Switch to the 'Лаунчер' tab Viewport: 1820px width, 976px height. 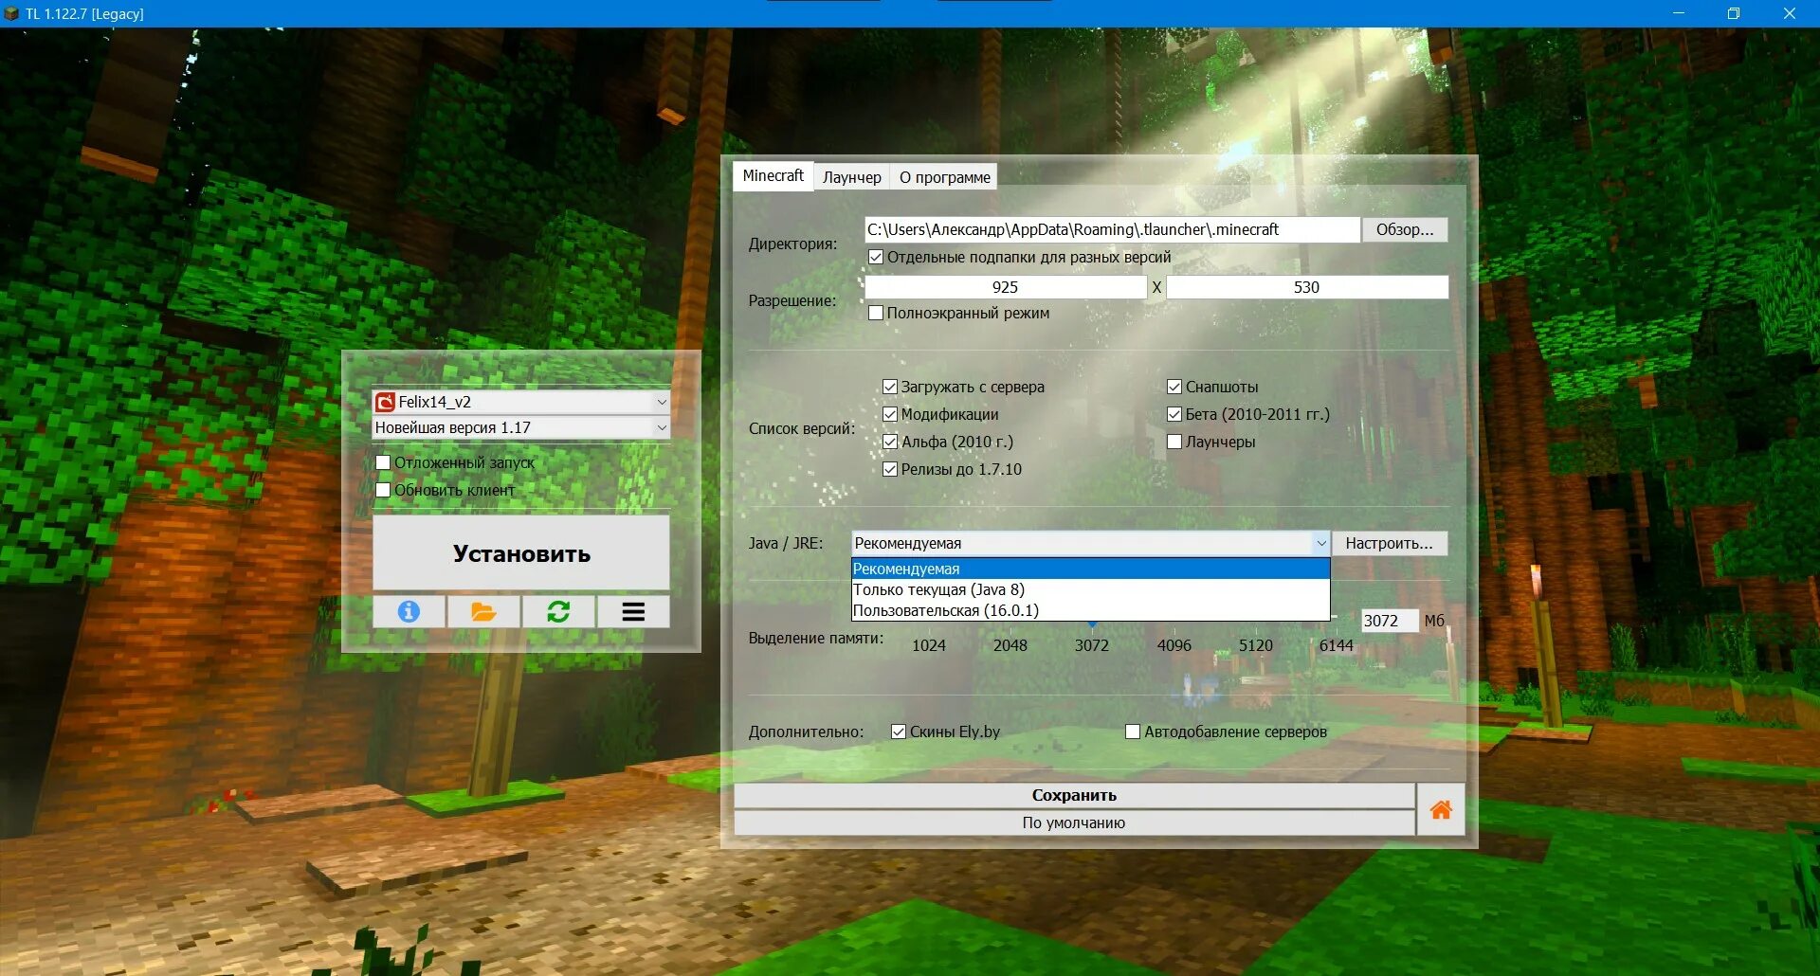(x=851, y=177)
